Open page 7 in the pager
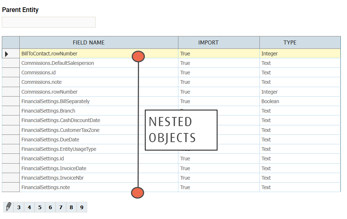The image size is (347, 219). [x=61, y=207]
